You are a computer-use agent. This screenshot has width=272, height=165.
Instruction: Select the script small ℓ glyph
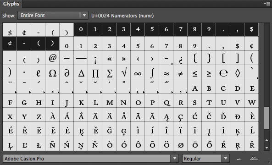click(x=38, y=72)
